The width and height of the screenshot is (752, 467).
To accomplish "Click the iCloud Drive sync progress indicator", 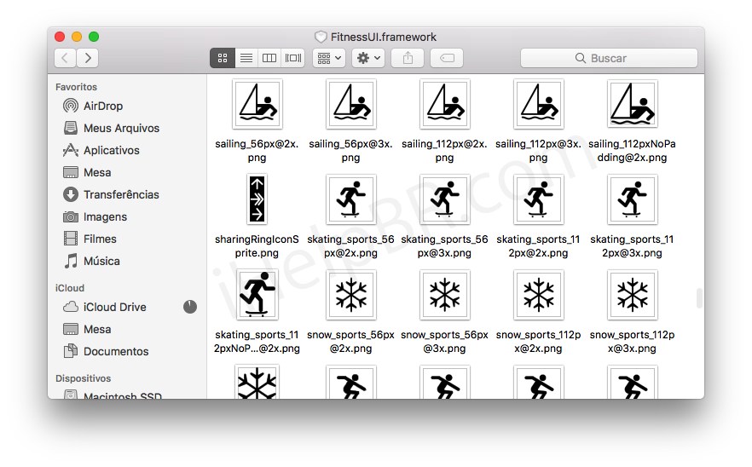I will (x=190, y=307).
